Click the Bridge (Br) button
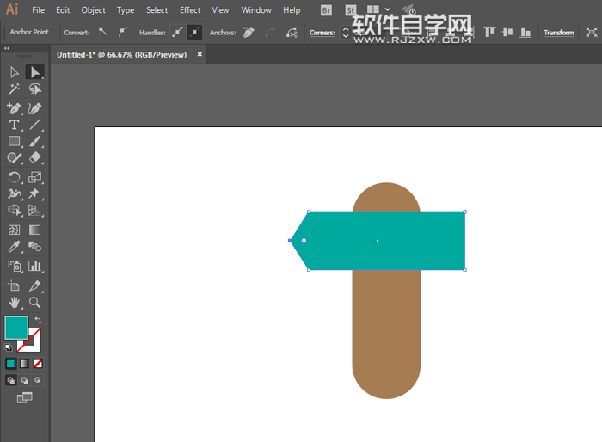This screenshot has width=602, height=442. pos(325,10)
